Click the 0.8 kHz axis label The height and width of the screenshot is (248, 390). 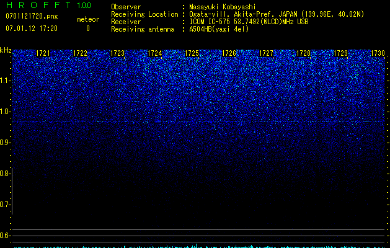pos(5,174)
